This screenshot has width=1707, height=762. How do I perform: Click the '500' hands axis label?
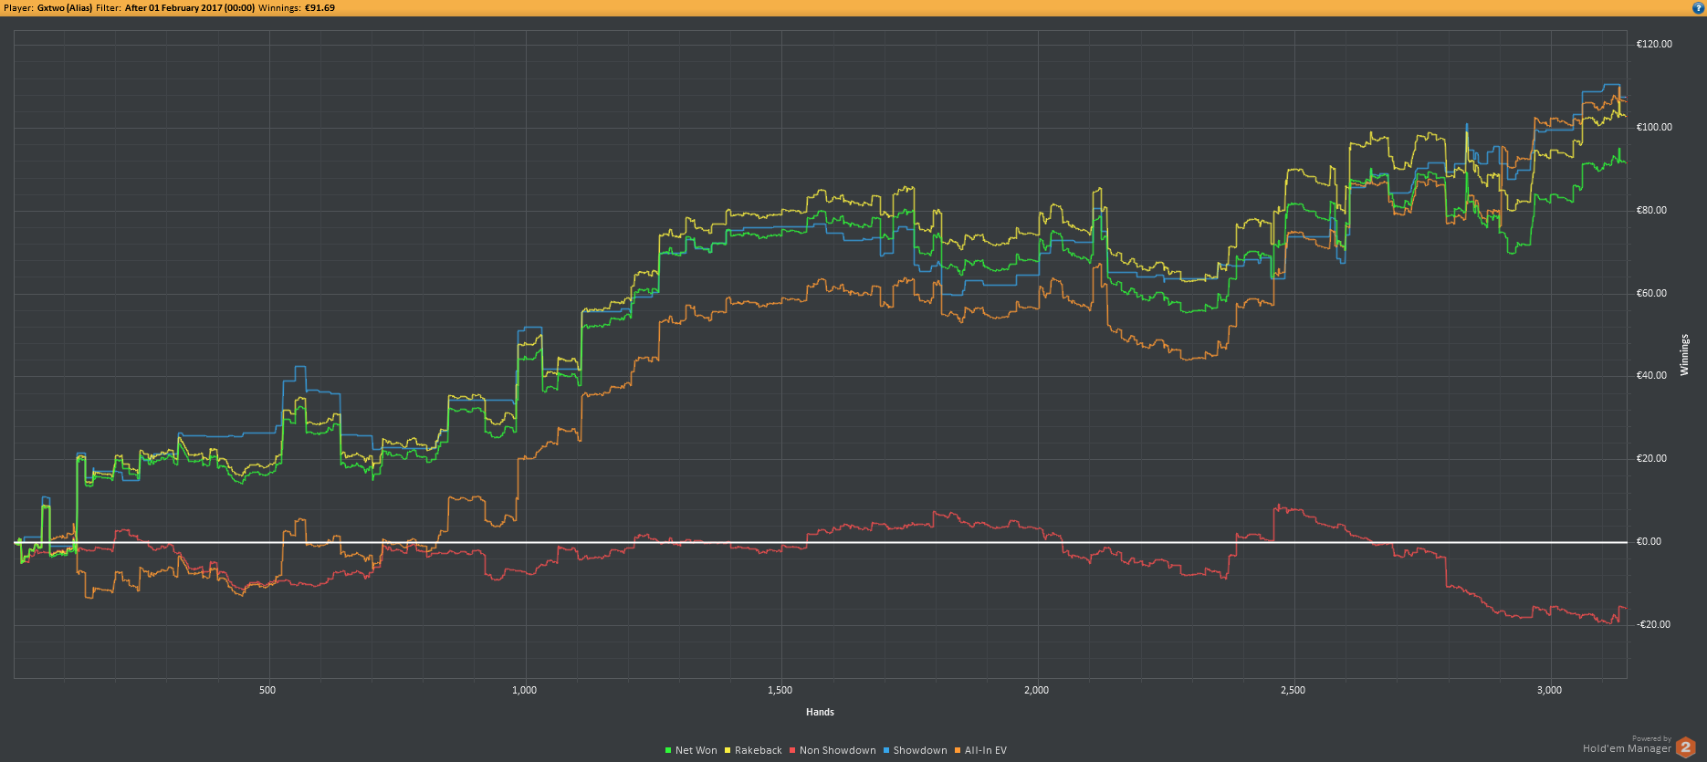coord(267,690)
